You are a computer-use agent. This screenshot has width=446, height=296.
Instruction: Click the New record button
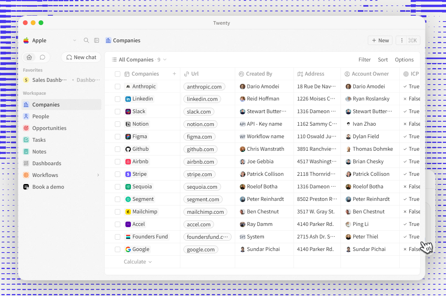tap(380, 40)
